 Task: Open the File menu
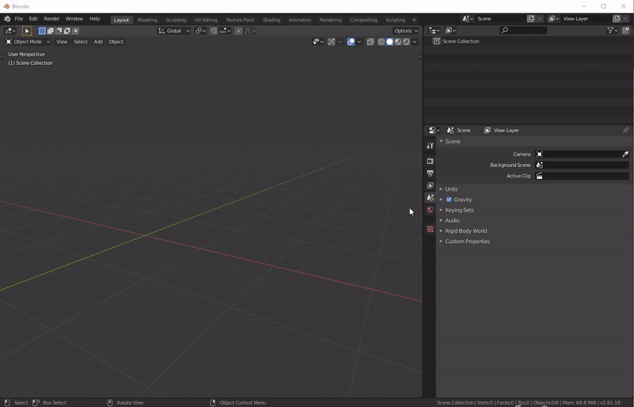(18, 19)
